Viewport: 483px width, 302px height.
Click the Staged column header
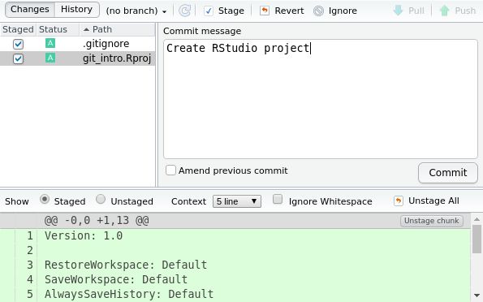click(x=18, y=29)
